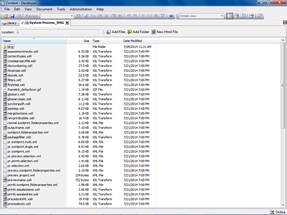Click the Copy toolbar icon
Image resolution: width=287 pixels, height=215 pixels.
[x=93, y=16]
